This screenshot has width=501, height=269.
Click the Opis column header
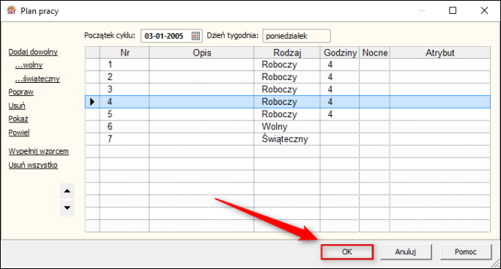(x=201, y=53)
